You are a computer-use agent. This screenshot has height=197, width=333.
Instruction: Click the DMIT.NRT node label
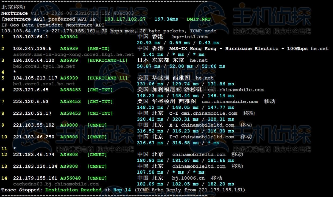coord(199,19)
